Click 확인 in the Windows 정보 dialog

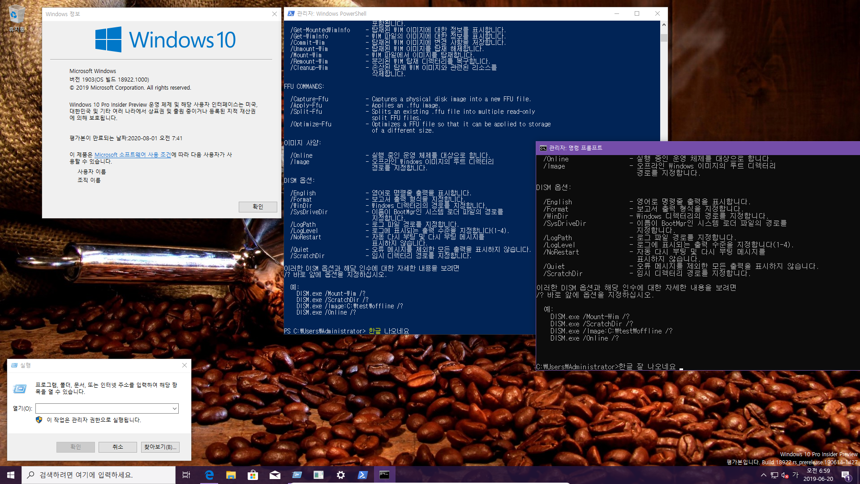click(x=258, y=207)
